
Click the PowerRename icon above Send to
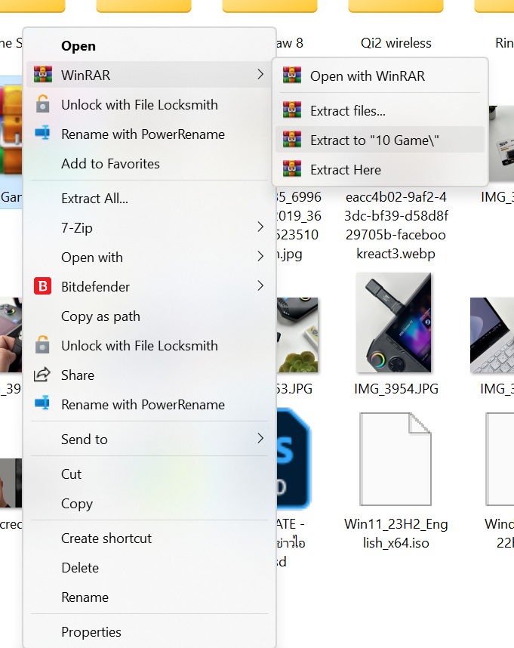(x=42, y=404)
